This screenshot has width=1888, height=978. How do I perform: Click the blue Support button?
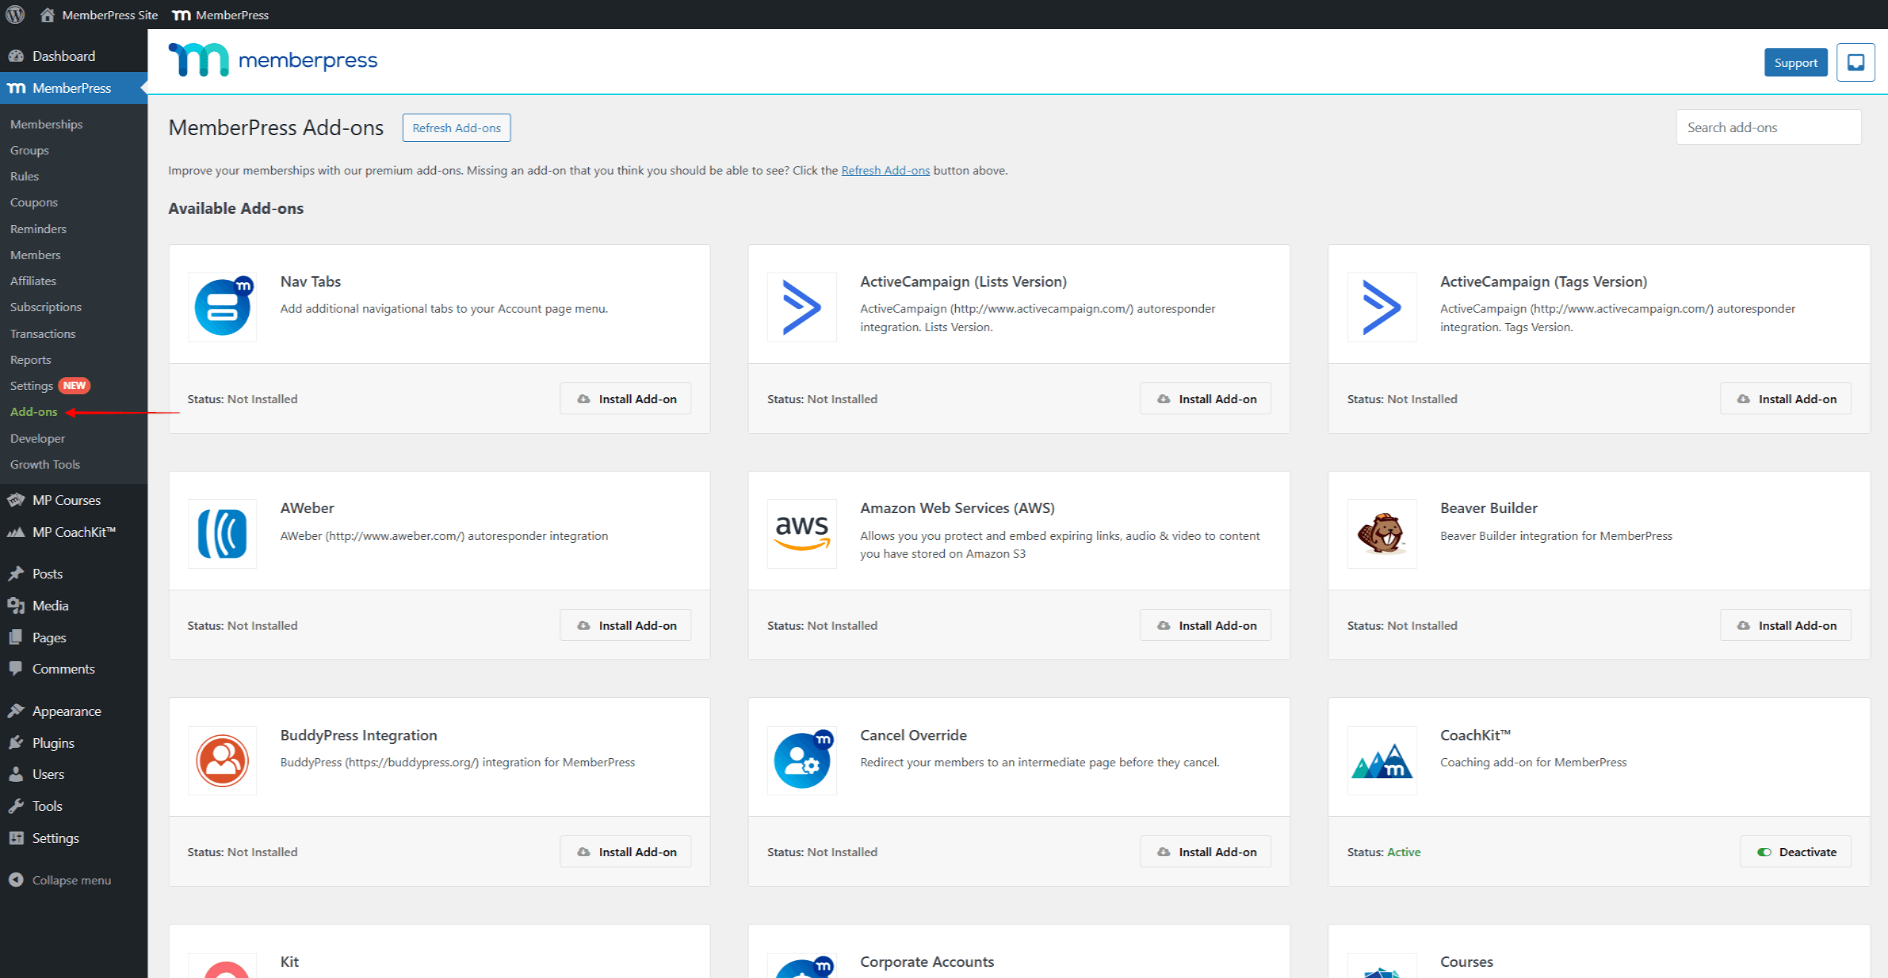(x=1794, y=62)
